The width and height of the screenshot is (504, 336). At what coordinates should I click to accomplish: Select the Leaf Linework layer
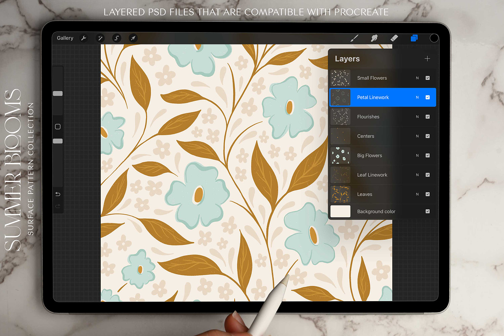(372, 175)
